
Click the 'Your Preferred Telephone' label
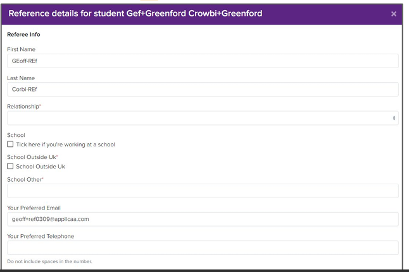point(41,236)
